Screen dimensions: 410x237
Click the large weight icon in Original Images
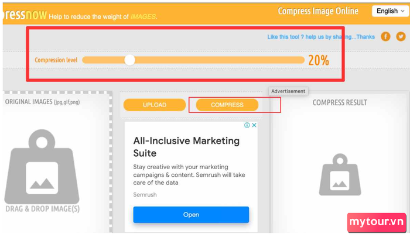(x=42, y=166)
